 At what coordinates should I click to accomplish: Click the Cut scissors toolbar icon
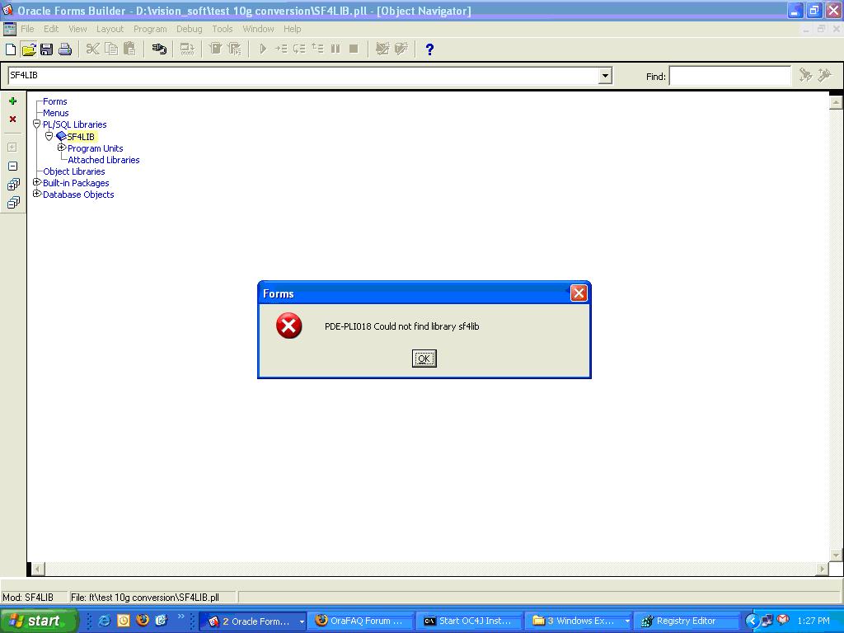click(x=92, y=49)
